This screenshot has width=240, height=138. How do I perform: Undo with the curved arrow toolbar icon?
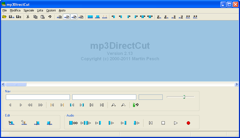coord(50,17)
